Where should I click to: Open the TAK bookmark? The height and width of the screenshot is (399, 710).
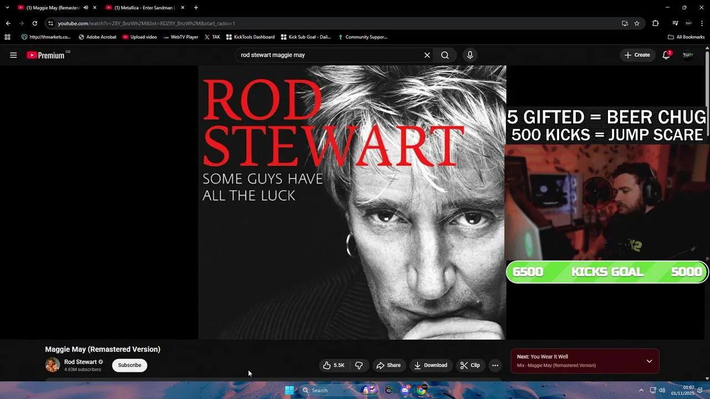click(212, 37)
